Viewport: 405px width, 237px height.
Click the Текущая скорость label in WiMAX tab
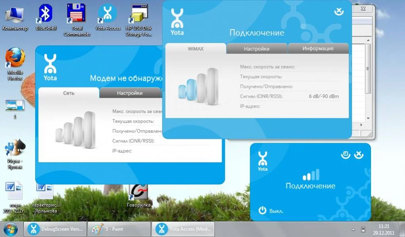261,77
